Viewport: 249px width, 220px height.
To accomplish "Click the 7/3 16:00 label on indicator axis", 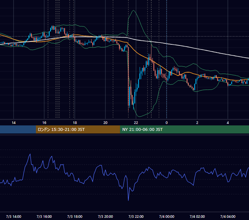I will pyautogui.click(x=44, y=216).
